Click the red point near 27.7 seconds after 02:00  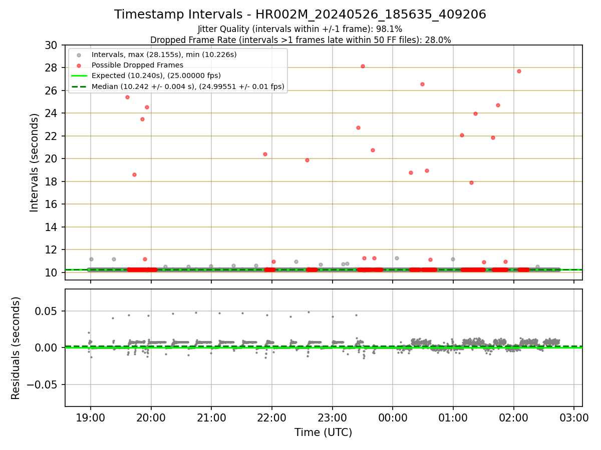click(519, 71)
